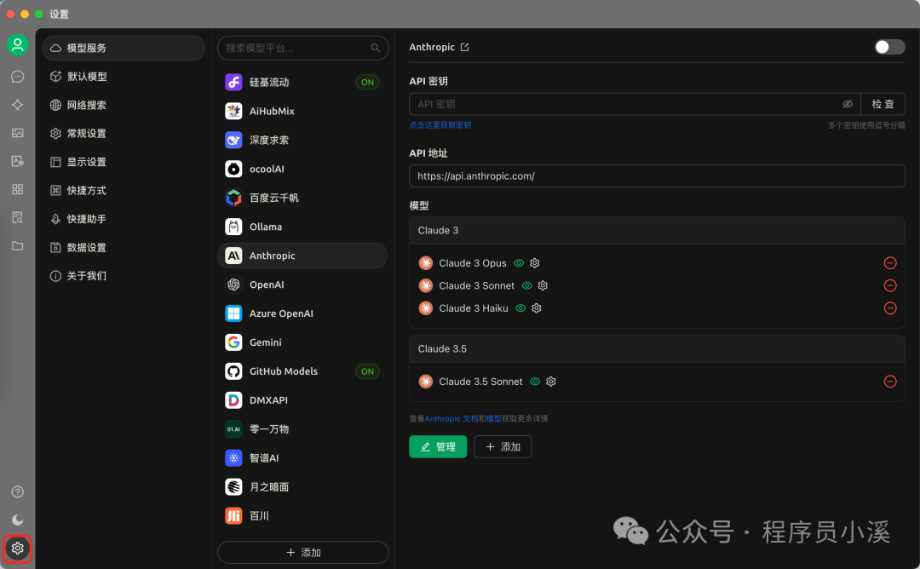Collapse the Claude 3.5 model group

[x=657, y=349]
